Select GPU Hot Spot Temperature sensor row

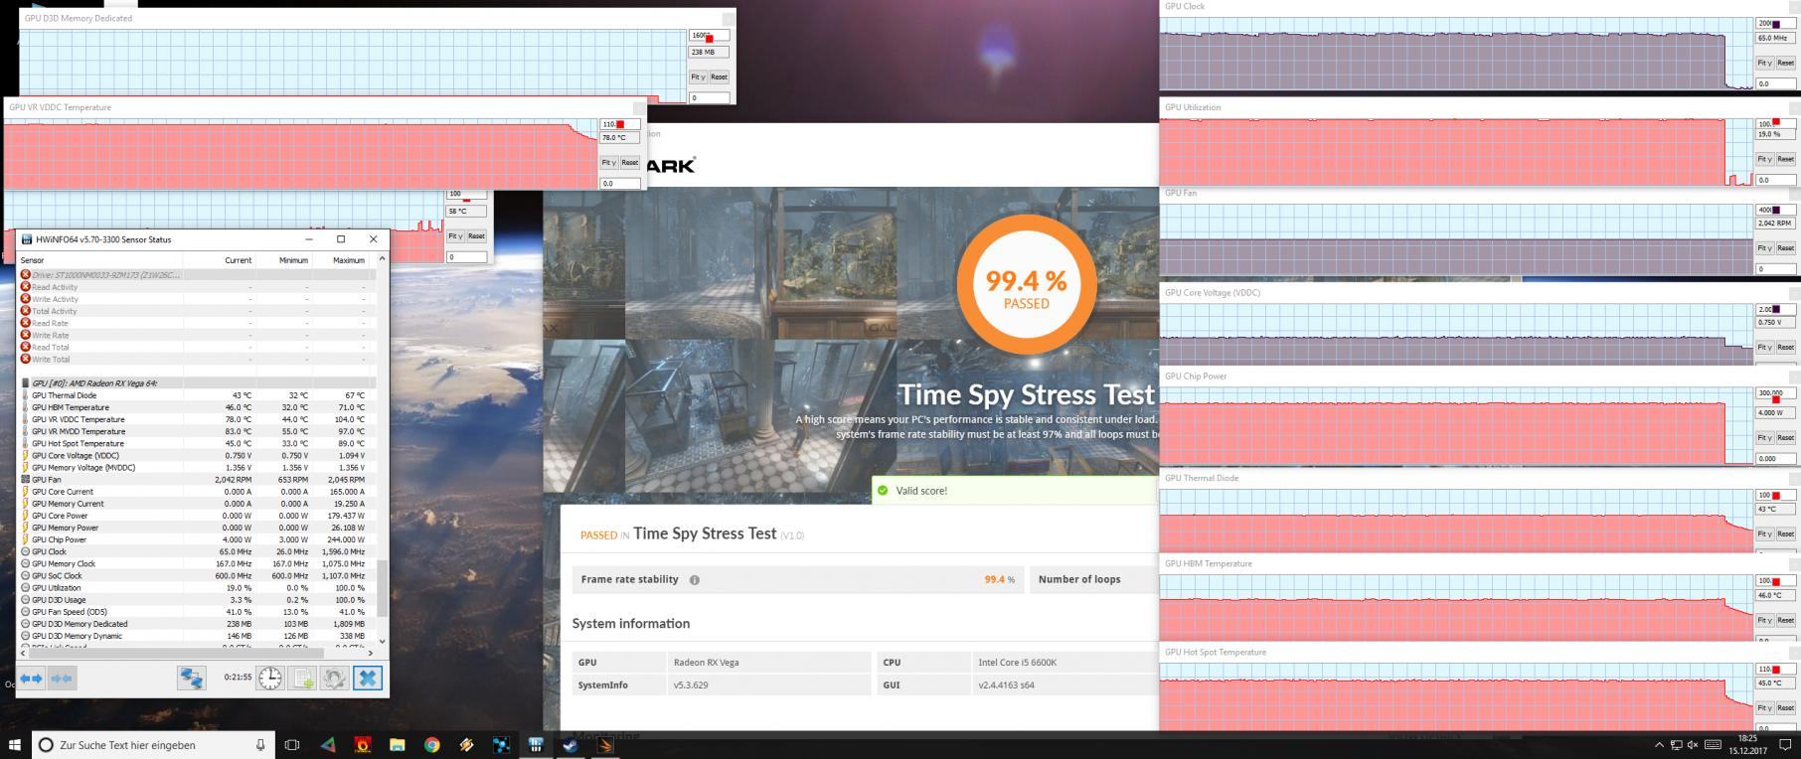pos(197,443)
